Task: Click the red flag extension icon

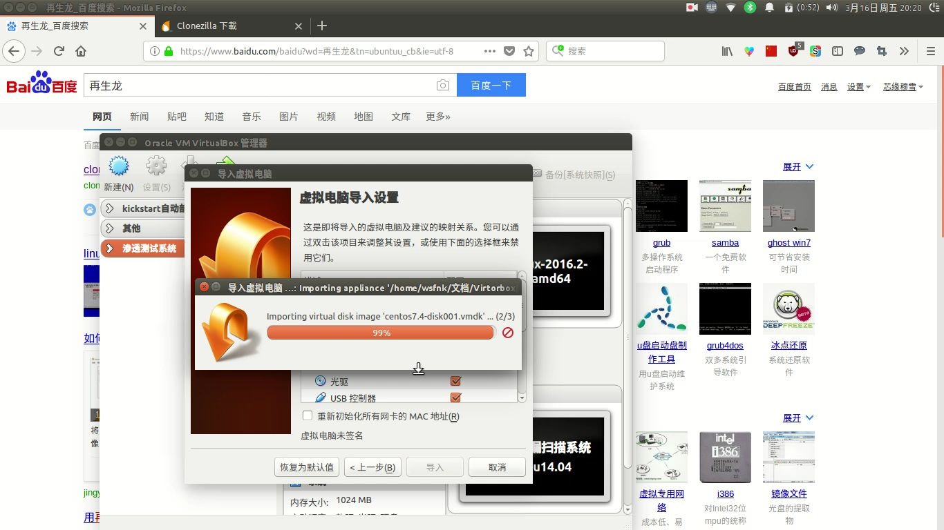Action: coord(771,51)
